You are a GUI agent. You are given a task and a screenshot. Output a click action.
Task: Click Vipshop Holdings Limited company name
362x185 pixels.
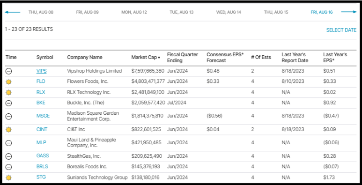coord(95,71)
